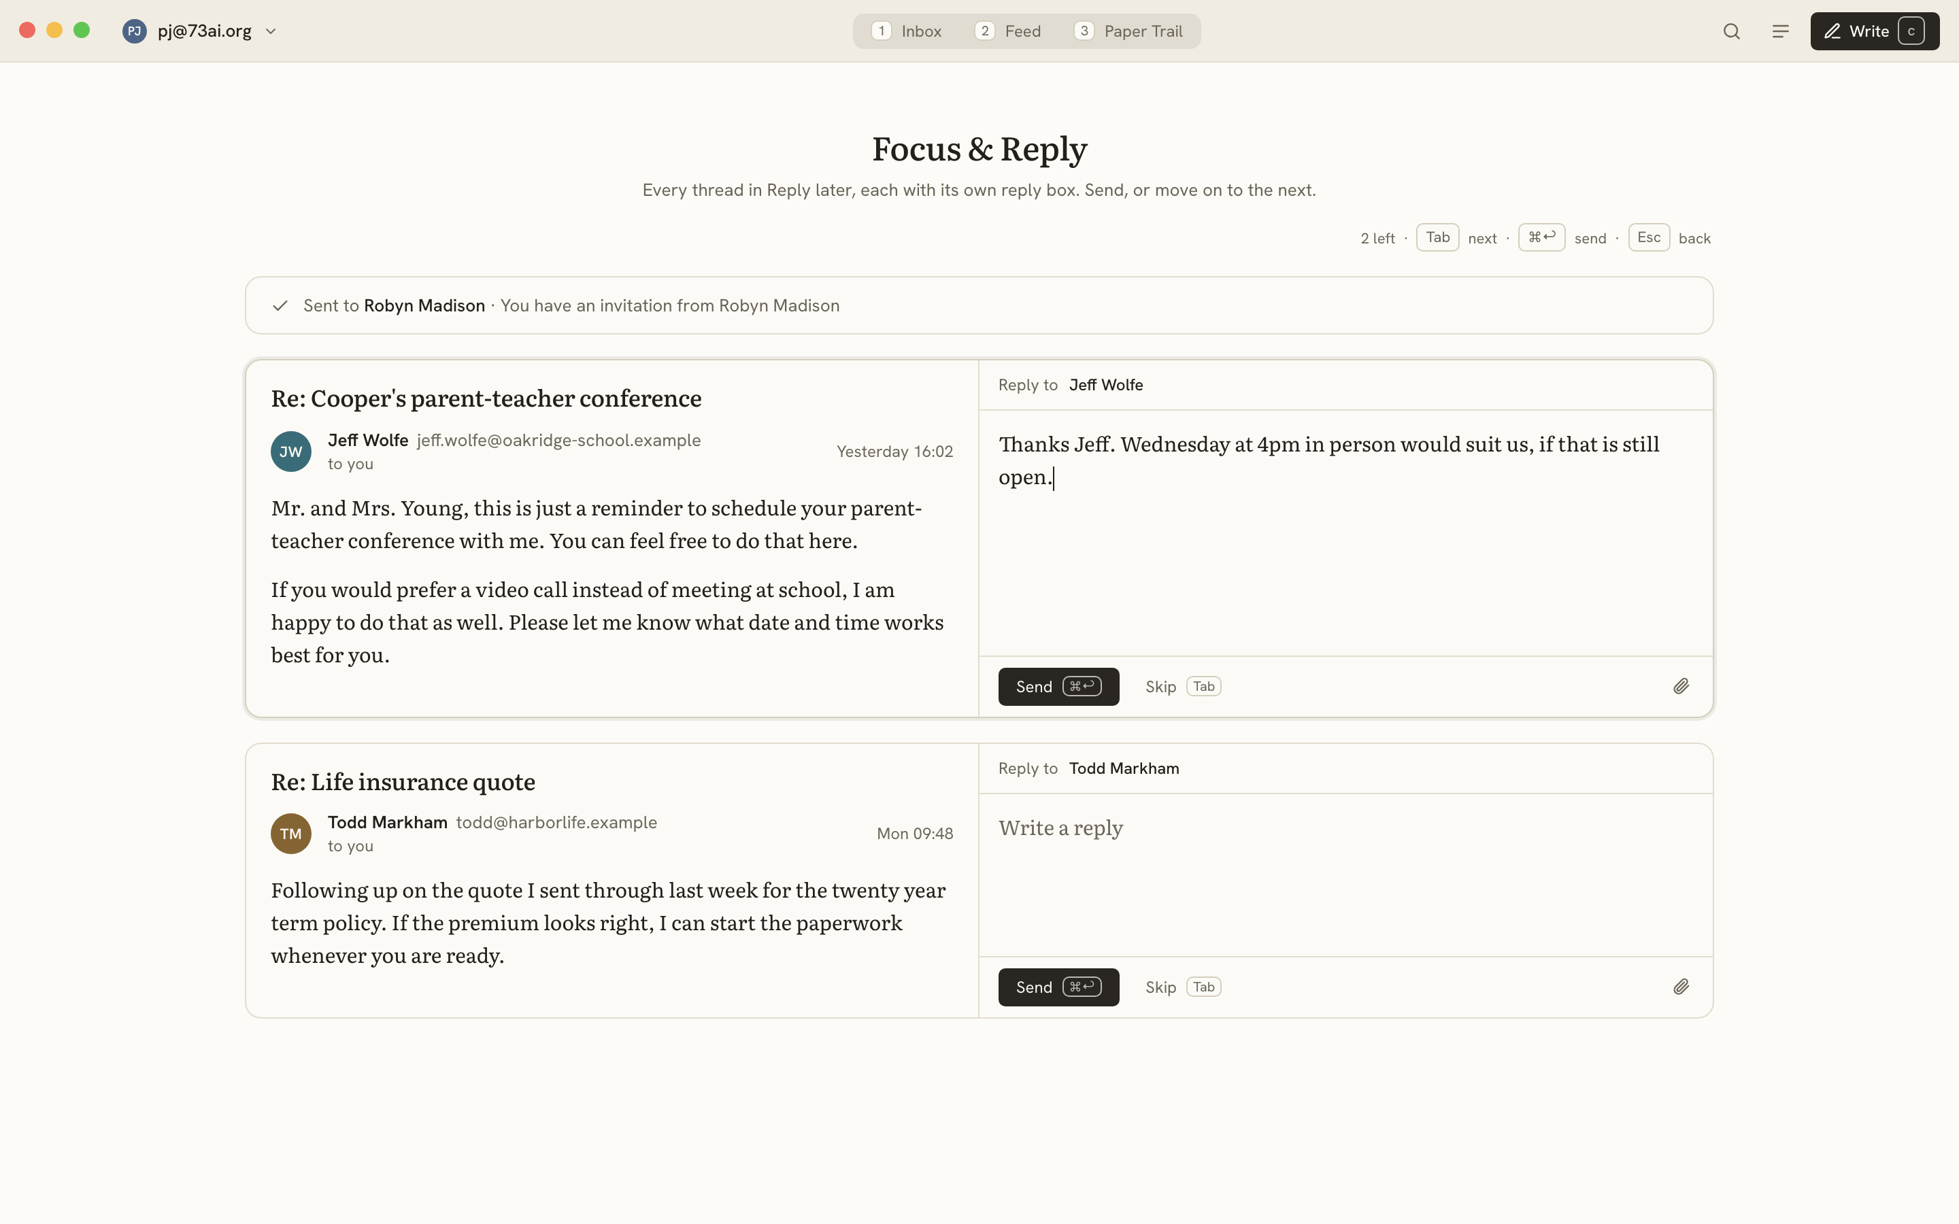Open the search magnifier icon
Image resolution: width=1959 pixels, height=1224 pixels.
1732,31
